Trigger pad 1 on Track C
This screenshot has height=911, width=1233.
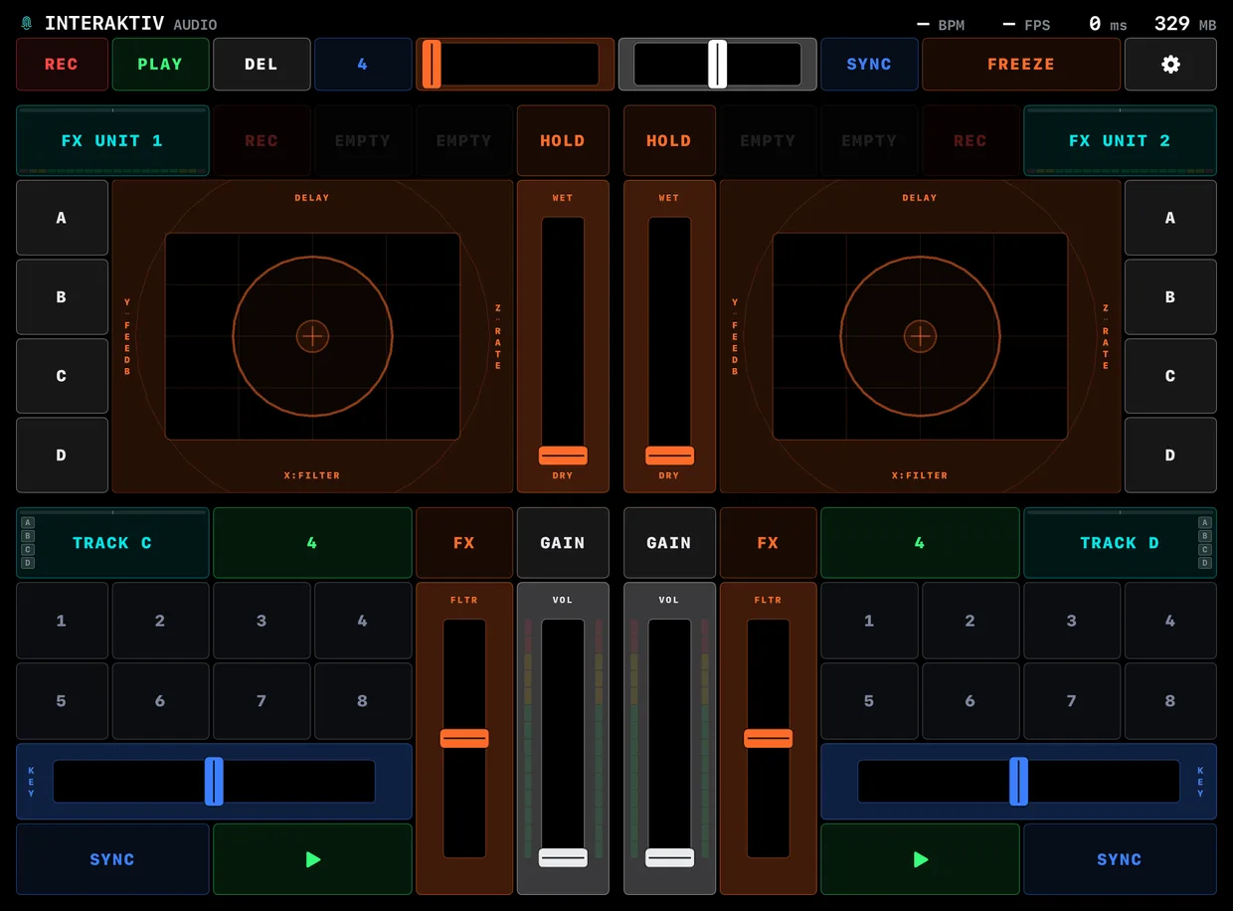click(x=62, y=621)
